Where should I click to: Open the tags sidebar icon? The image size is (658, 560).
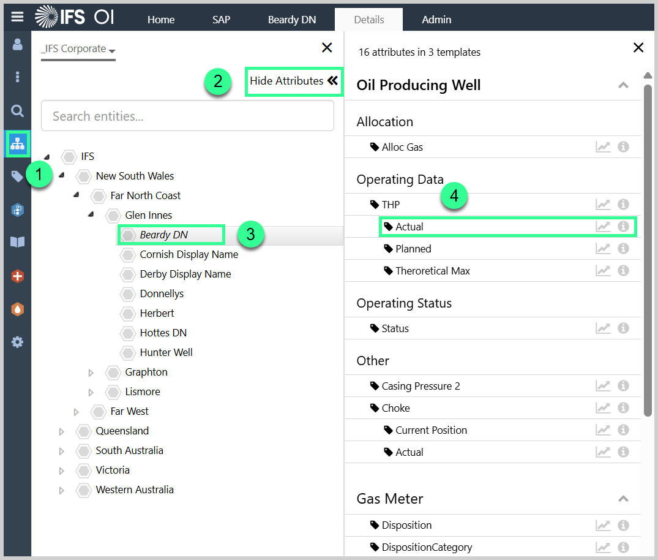(17, 176)
